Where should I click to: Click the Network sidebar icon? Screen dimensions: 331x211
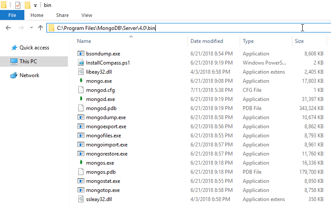point(14,75)
